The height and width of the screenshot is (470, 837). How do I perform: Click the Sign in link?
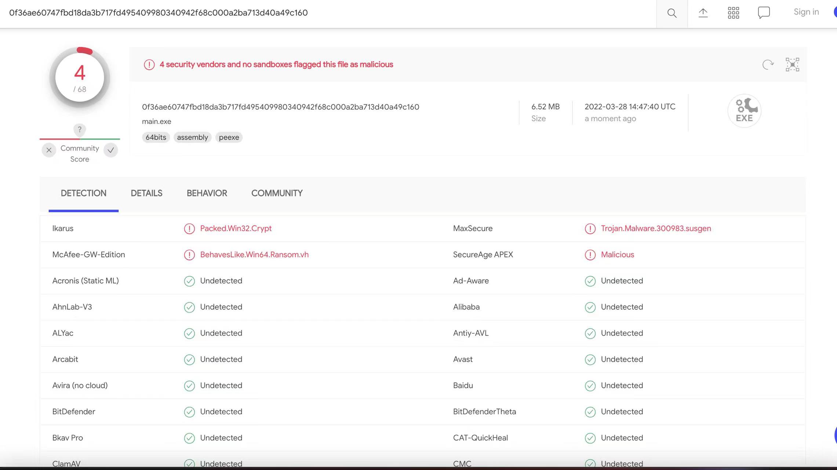coord(806,12)
